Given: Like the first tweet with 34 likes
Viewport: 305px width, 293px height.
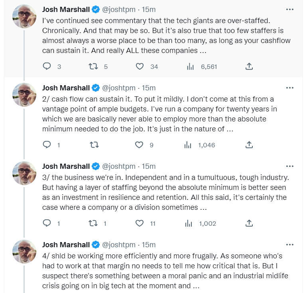Looking at the screenshot, I should (140, 66).
